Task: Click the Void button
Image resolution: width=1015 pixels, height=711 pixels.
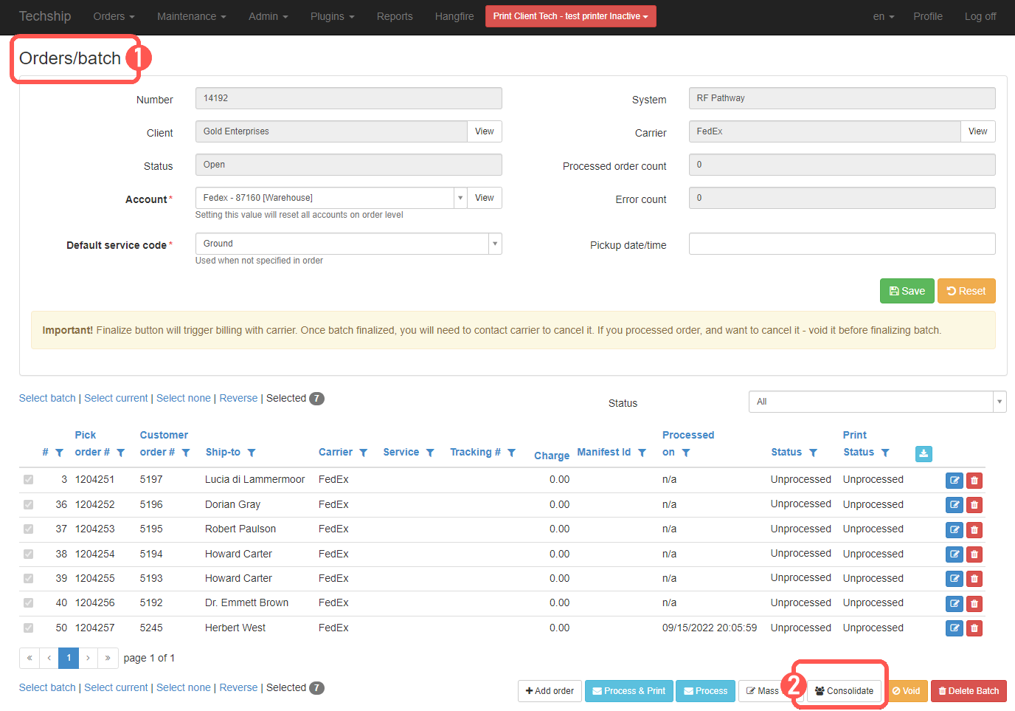Action: pyautogui.click(x=907, y=691)
